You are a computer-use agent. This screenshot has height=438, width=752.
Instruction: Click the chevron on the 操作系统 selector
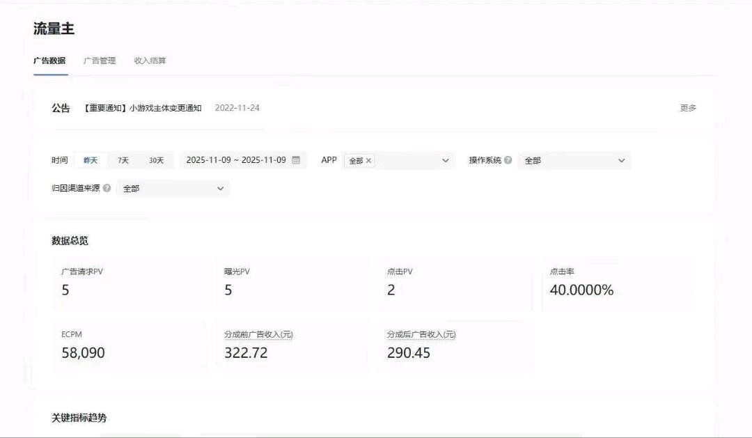click(x=621, y=159)
